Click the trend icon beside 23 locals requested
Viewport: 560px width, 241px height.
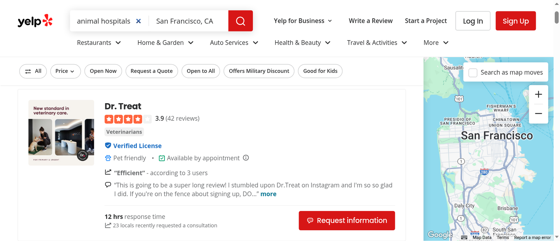(108, 225)
